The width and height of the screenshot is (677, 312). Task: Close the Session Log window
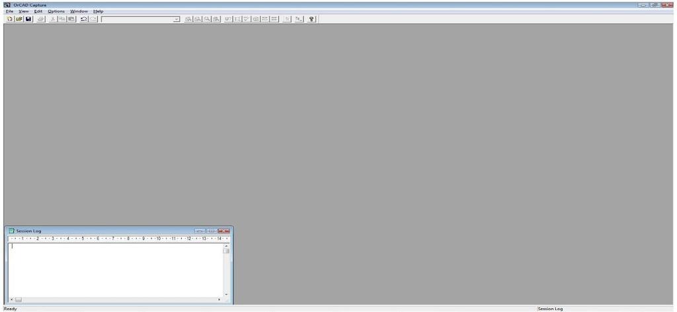pyautogui.click(x=223, y=231)
